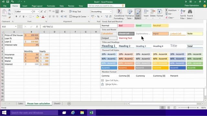
Task: Open the Accounting number format dropdown
Action: pyautogui.click(x=111, y=12)
